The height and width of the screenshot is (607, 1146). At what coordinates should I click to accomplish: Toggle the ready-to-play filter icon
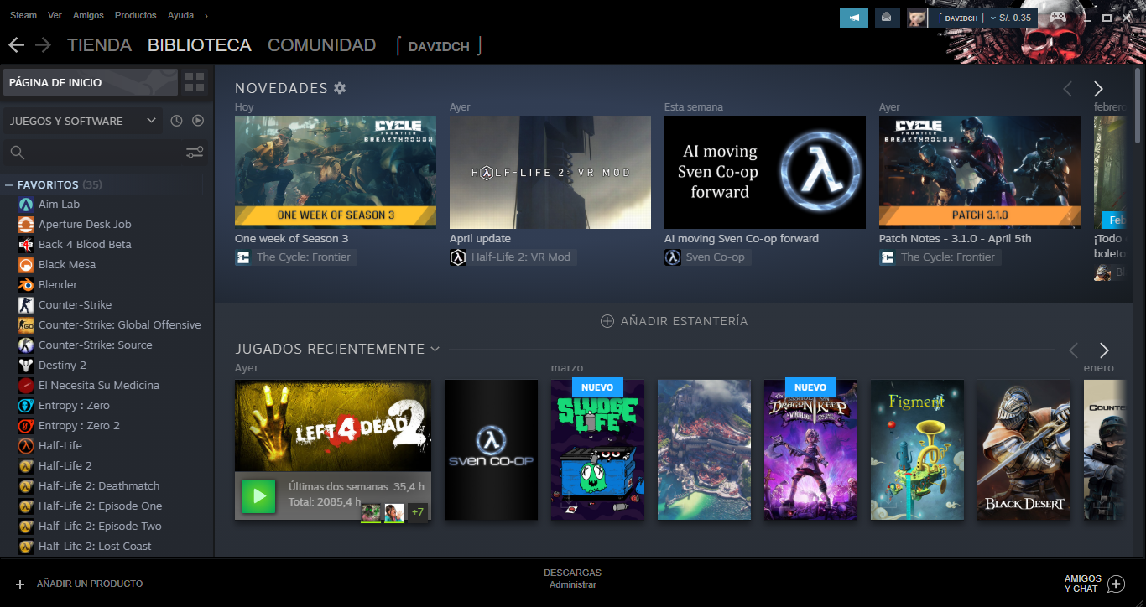point(198,121)
